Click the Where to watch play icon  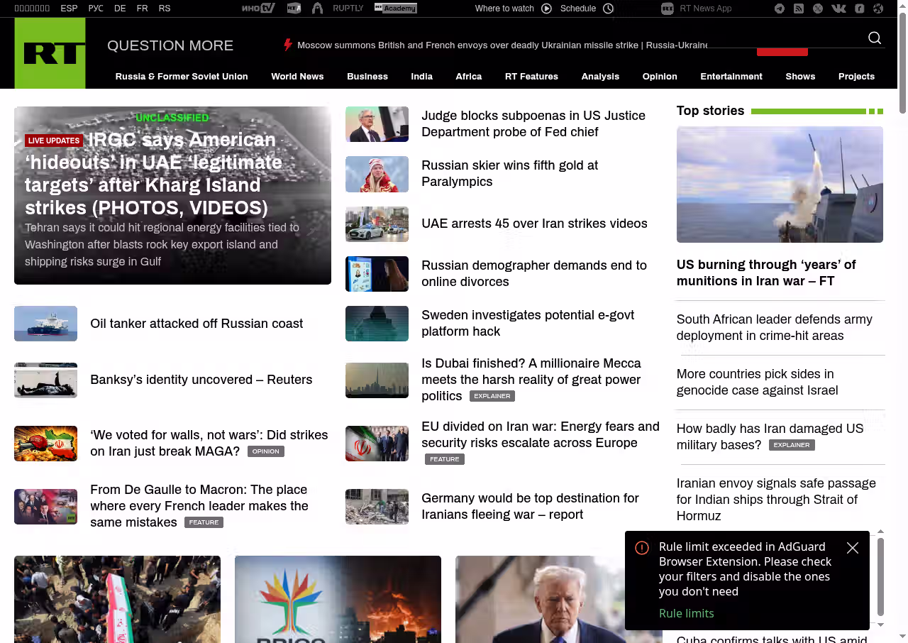[546, 9]
